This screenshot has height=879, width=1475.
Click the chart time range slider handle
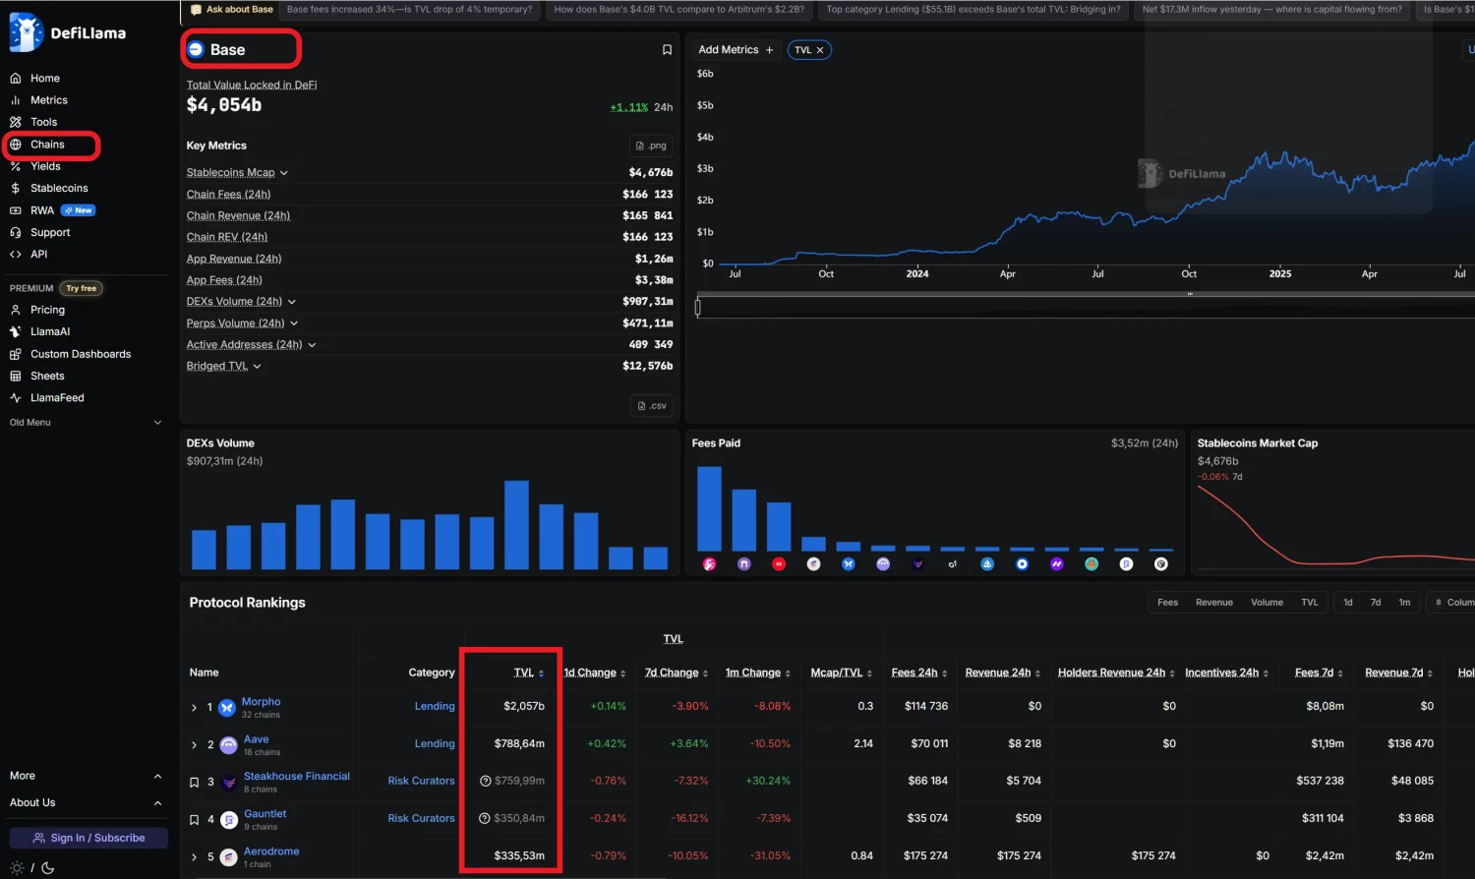(x=698, y=307)
